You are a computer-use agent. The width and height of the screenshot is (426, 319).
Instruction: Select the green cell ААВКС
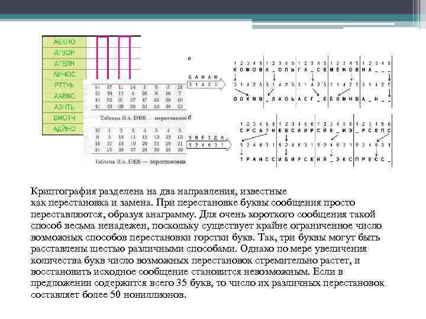coord(64,96)
